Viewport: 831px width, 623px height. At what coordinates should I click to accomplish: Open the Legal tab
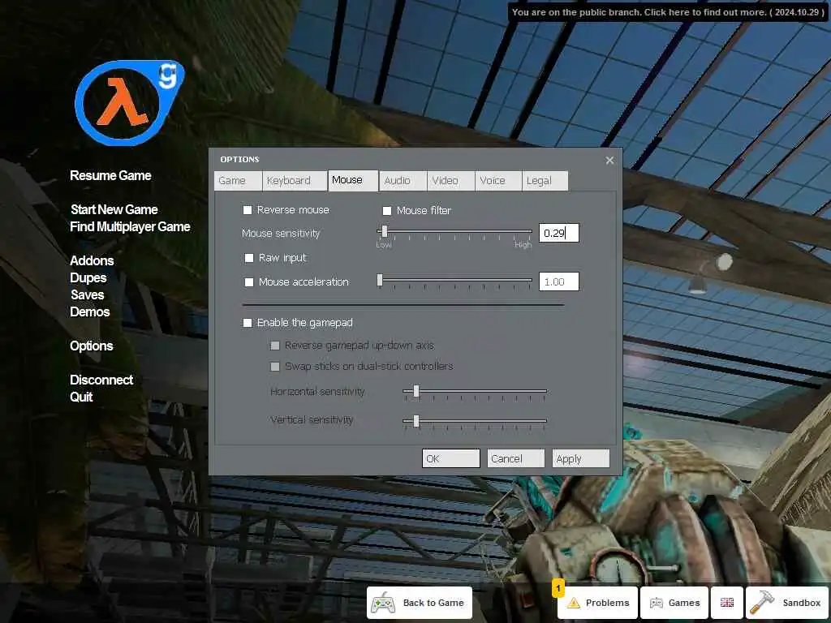point(545,181)
